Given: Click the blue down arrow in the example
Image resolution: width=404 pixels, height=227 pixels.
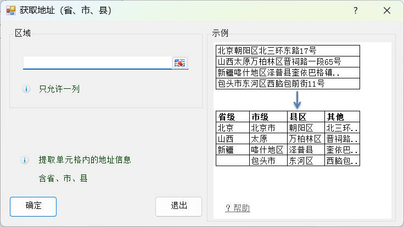Looking at the screenshot, I should pyautogui.click(x=296, y=99).
